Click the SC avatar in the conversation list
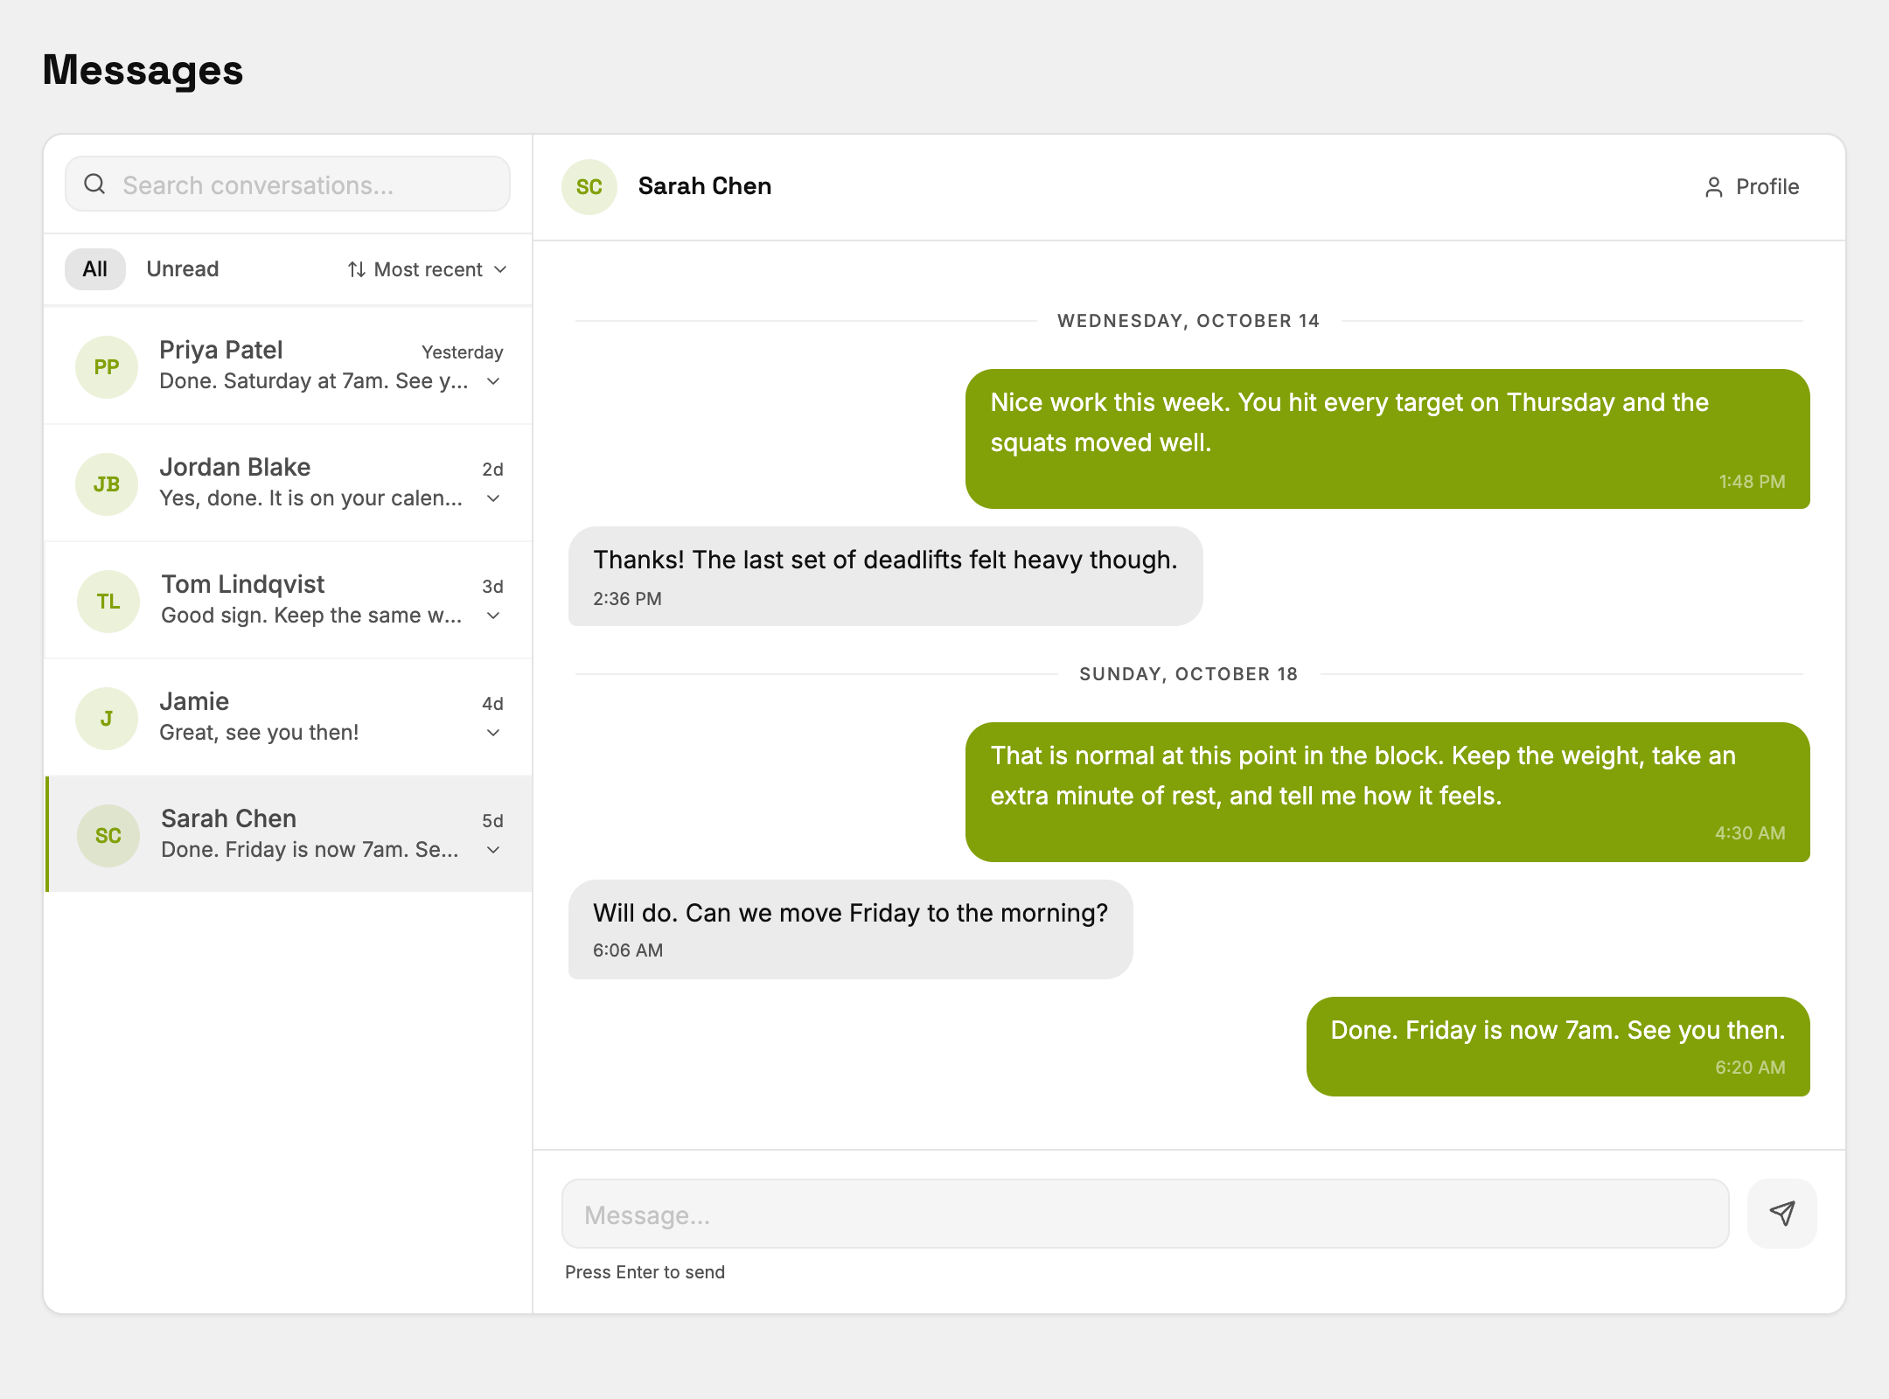The width and height of the screenshot is (1889, 1399). 108,836
